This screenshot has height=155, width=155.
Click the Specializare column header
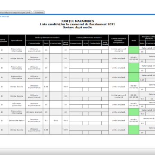tap(17, 40)
